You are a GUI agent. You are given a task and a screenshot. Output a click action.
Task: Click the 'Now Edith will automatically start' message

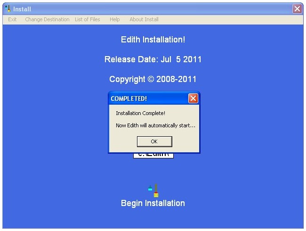pos(155,125)
